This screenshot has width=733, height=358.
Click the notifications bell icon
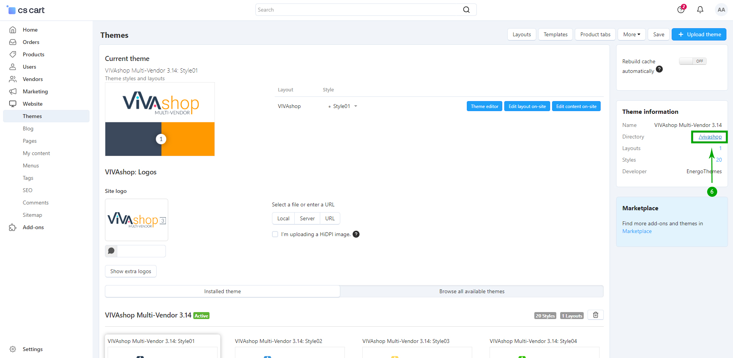click(700, 10)
